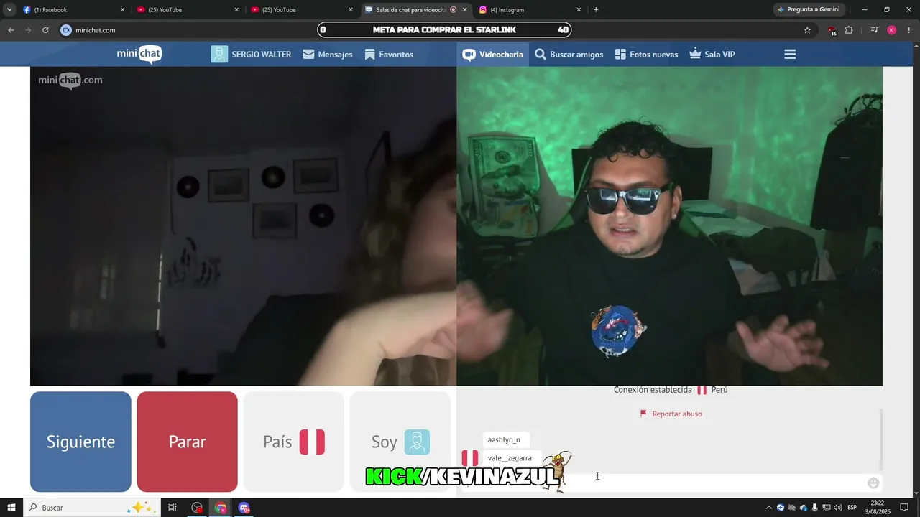Image resolution: width=920 pixels, height=517 pixels.
Task: Go to Favoritos
Action: [389, 55]
